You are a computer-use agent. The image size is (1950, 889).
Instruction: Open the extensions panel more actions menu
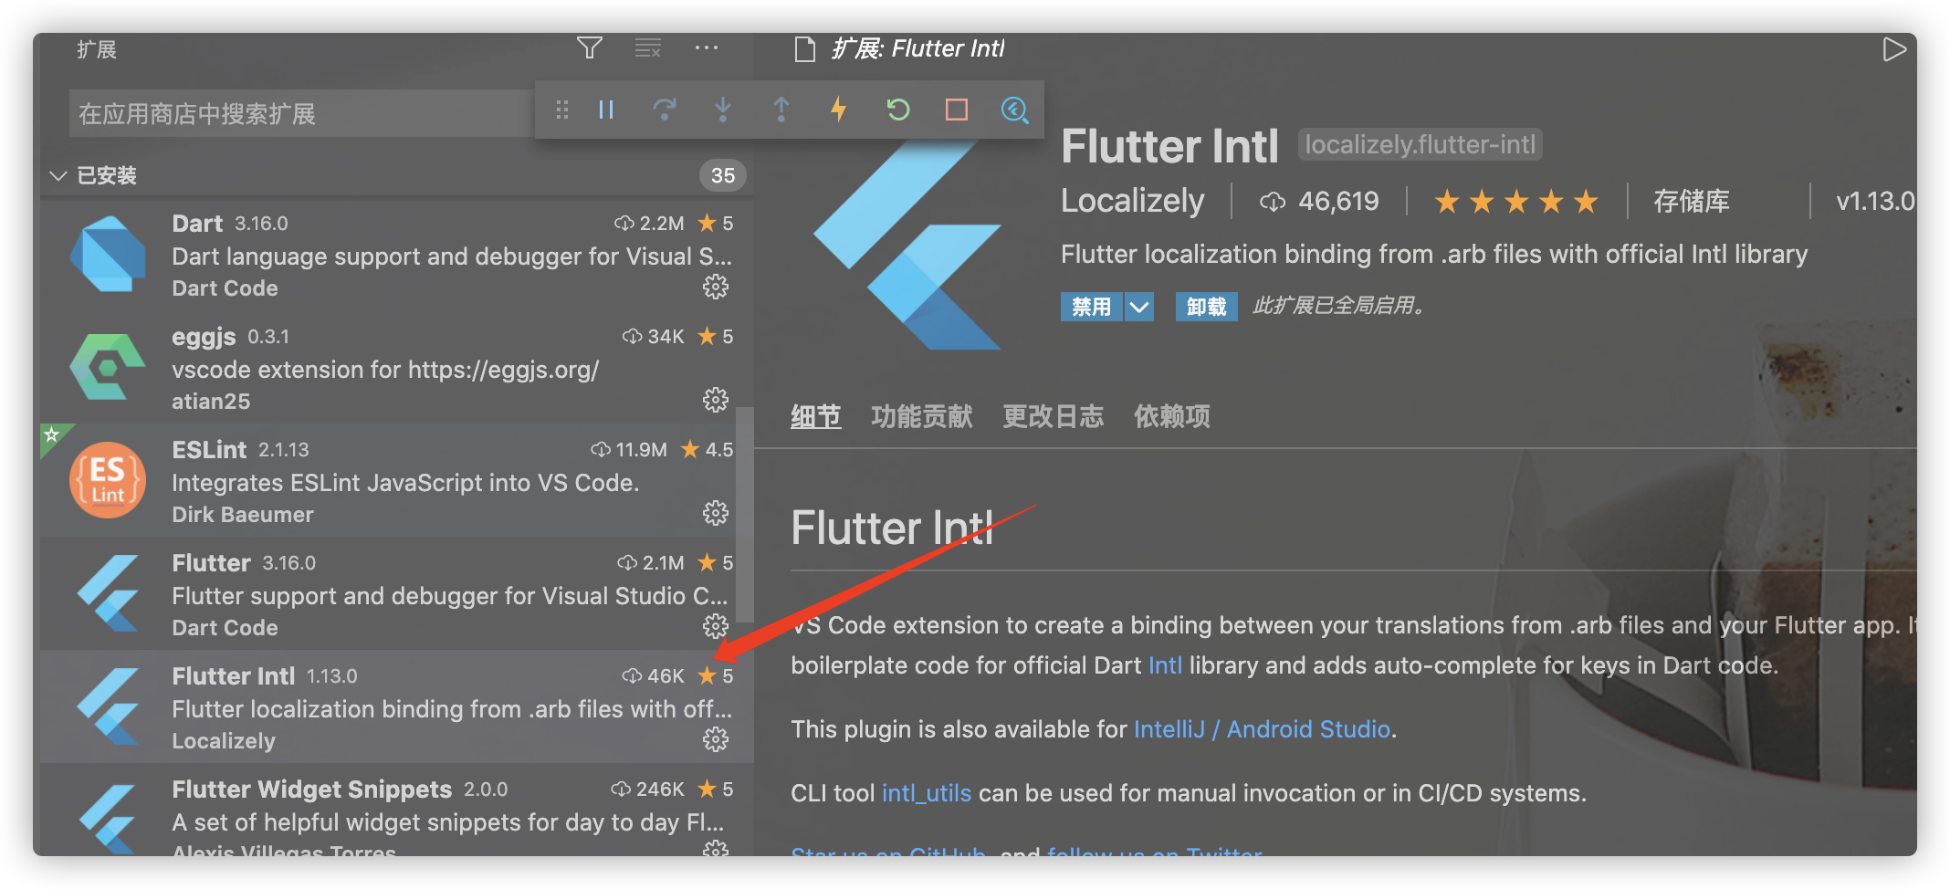coord(707,48)
